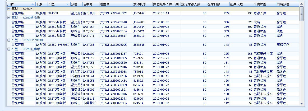Click the 白金灰 color cell

pyautogui.click(x=77, y=72)
